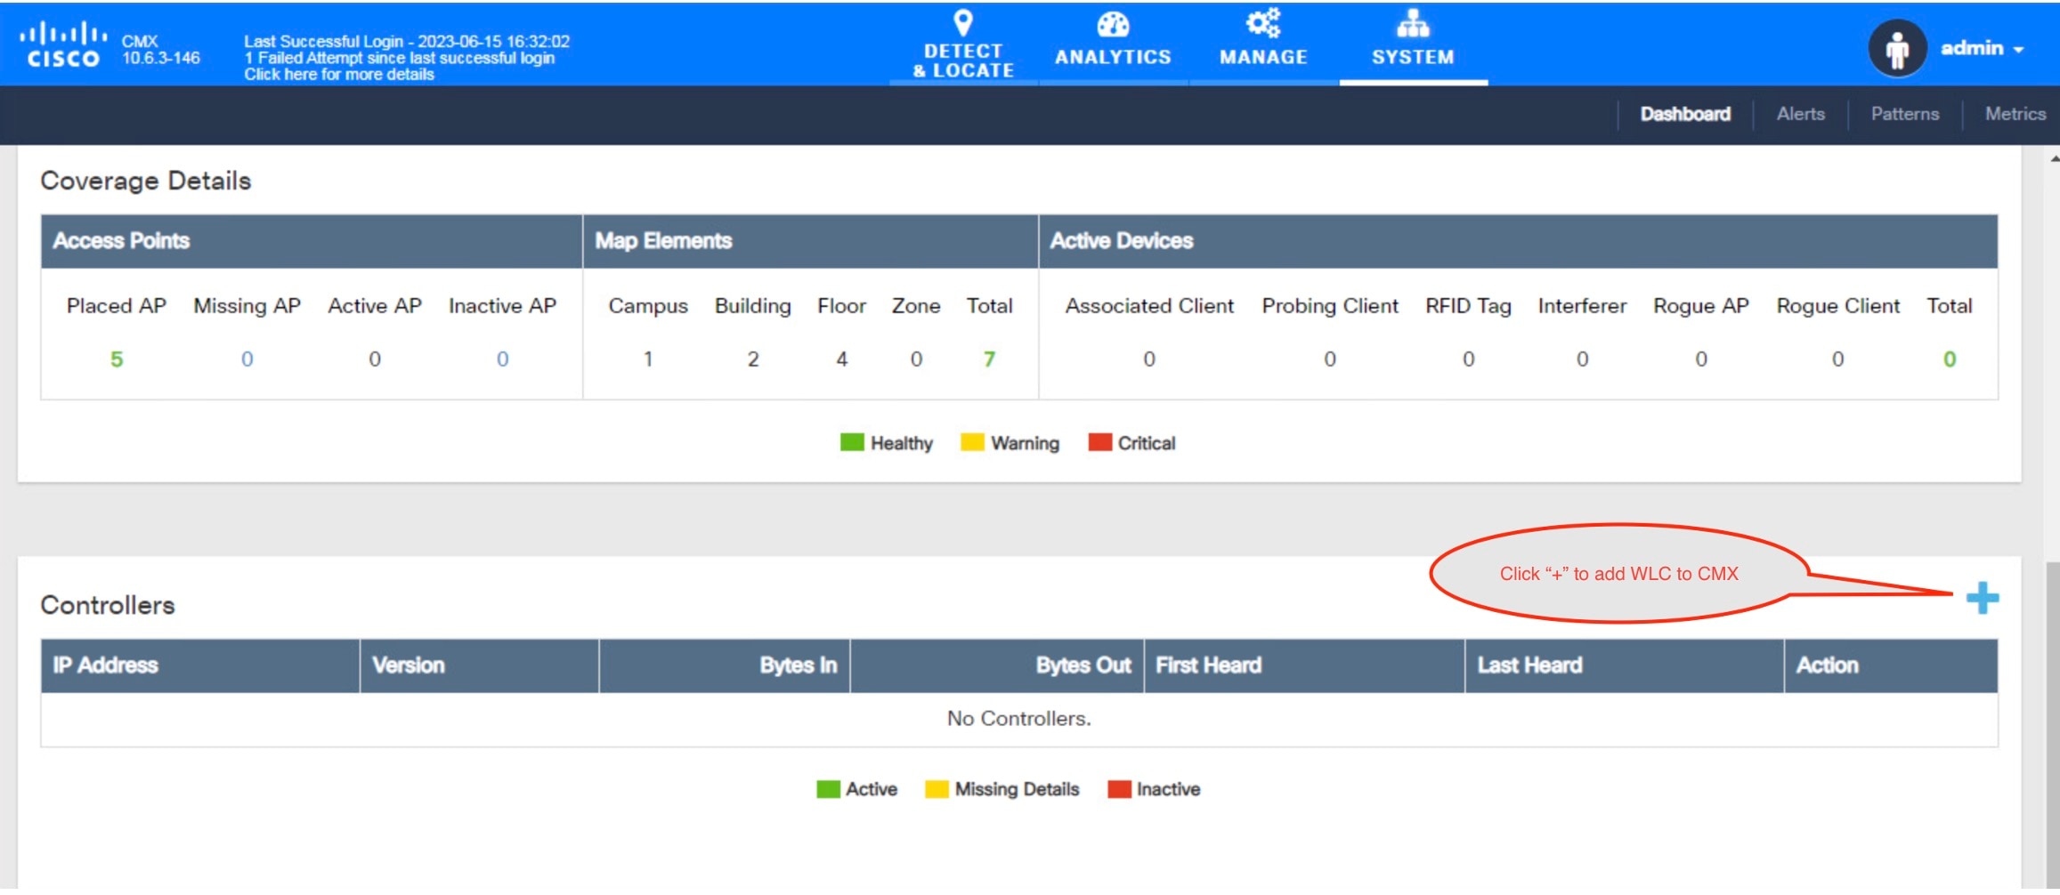Select the Probing Client count 0
Image resolution: width=2060 pixels, height=895 pixels.
pos(1330,359)
